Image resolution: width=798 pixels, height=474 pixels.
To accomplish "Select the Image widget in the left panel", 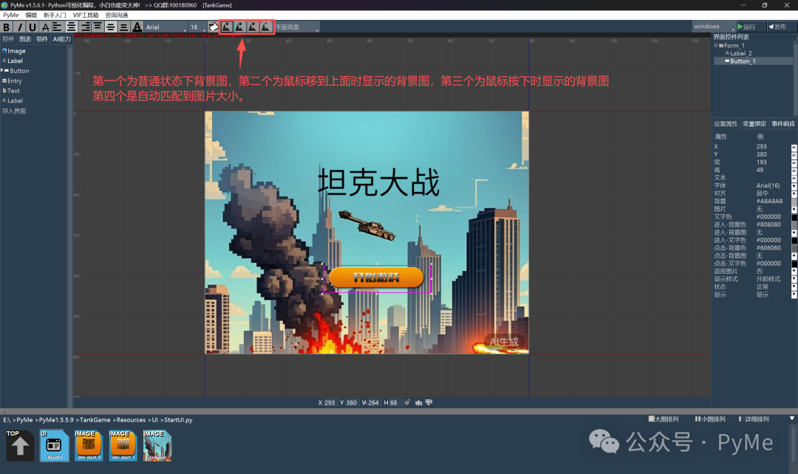I will click(x=16, y=51).
